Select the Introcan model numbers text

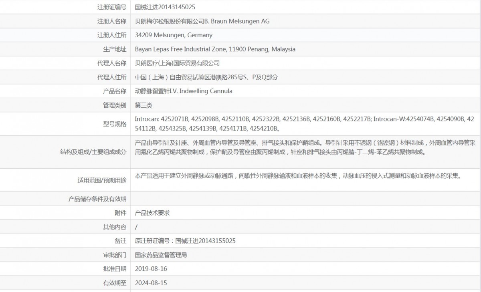(x=305, y=124)
